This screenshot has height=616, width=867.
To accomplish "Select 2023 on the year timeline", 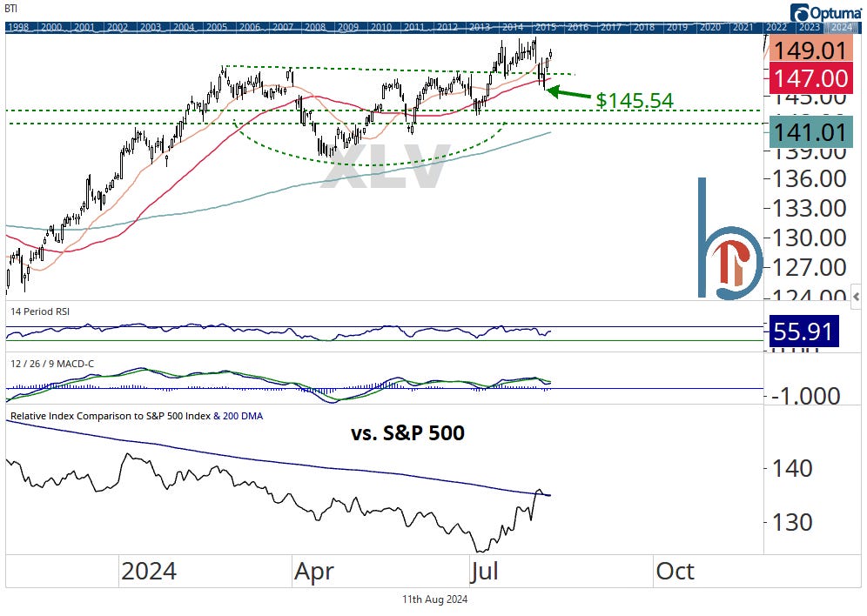I will pyautogui.click(x=809, y=27).
